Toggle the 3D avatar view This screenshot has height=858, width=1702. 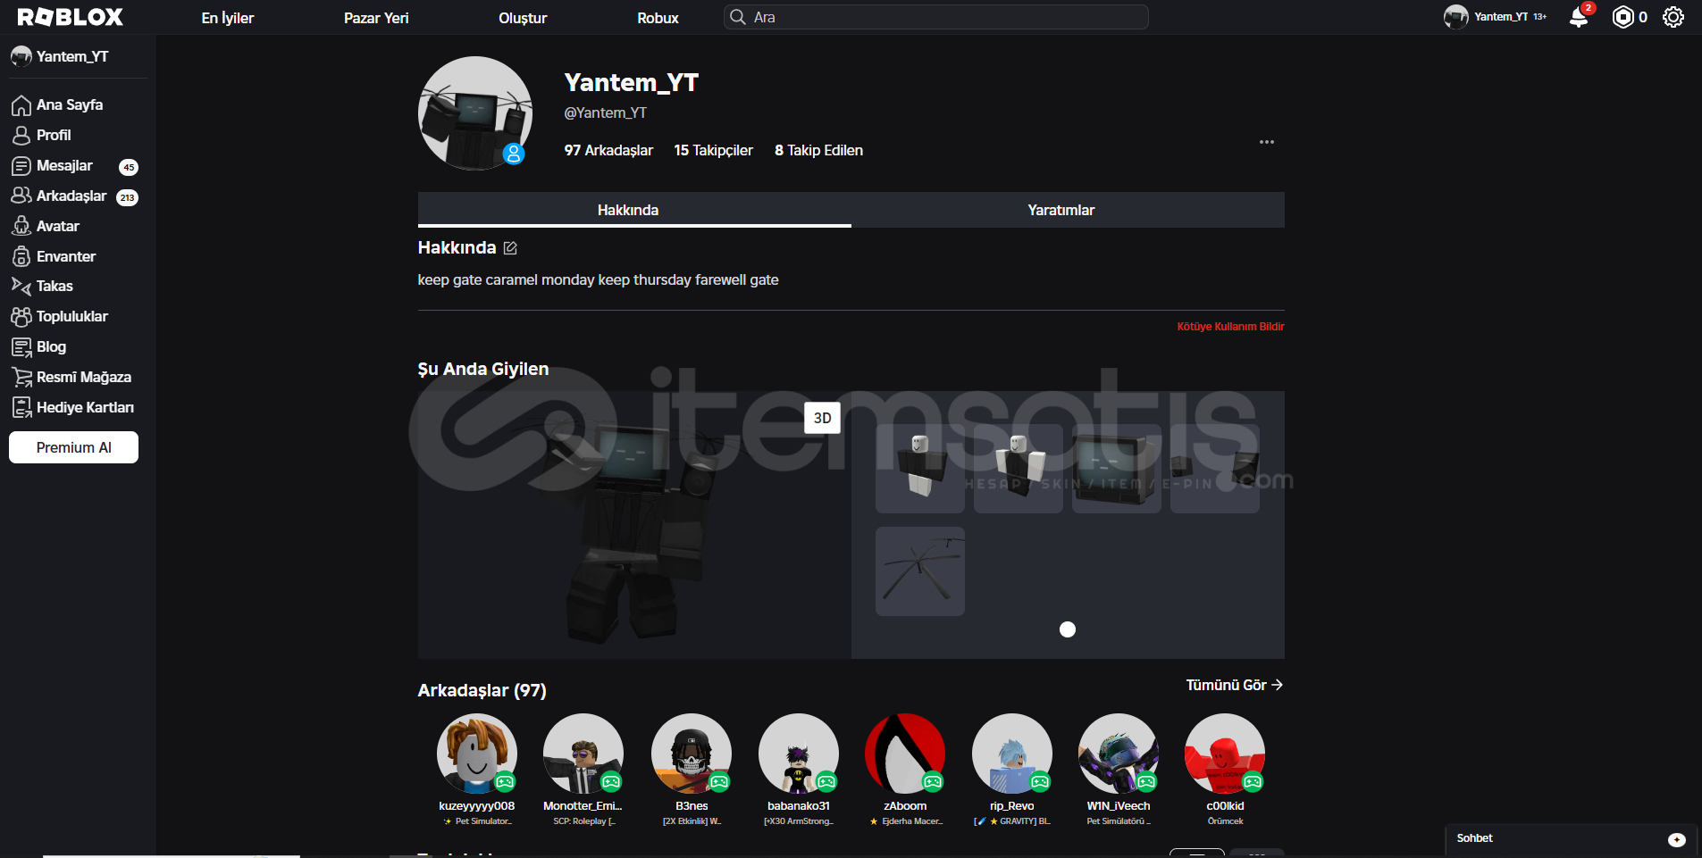pos(823,418)
